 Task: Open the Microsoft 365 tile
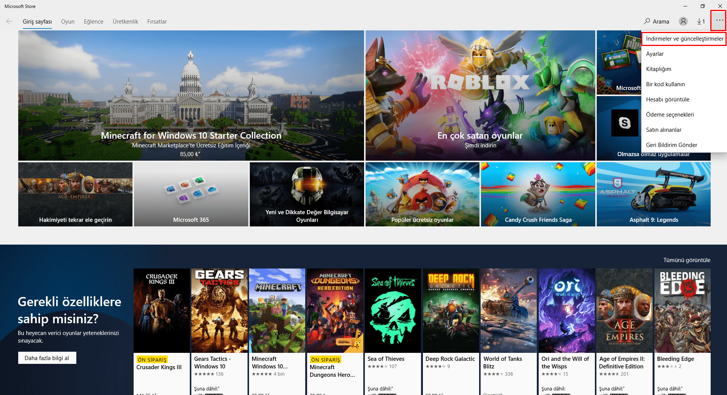191,194
